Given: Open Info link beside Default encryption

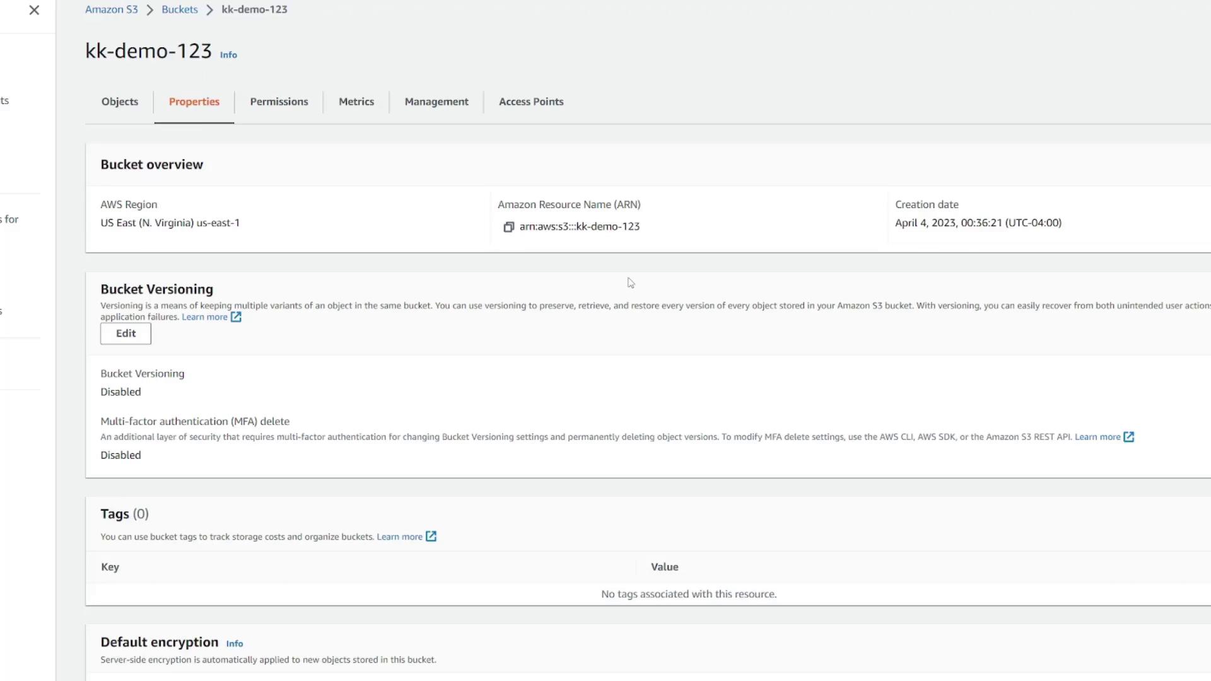Looking at the screenshot, I should coord(235,644).
